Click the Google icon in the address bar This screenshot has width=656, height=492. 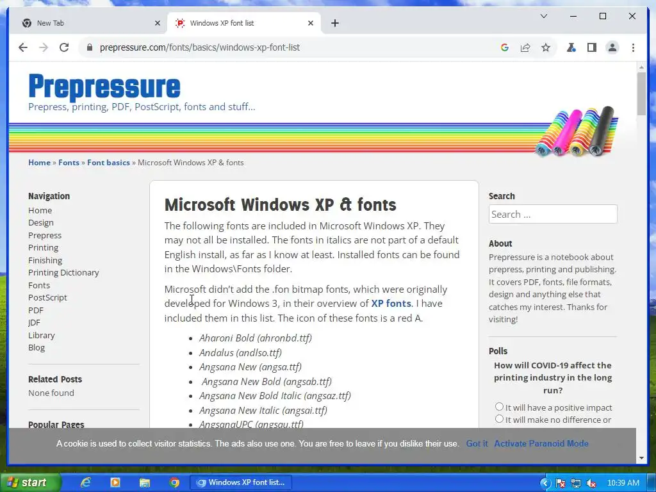505,47
